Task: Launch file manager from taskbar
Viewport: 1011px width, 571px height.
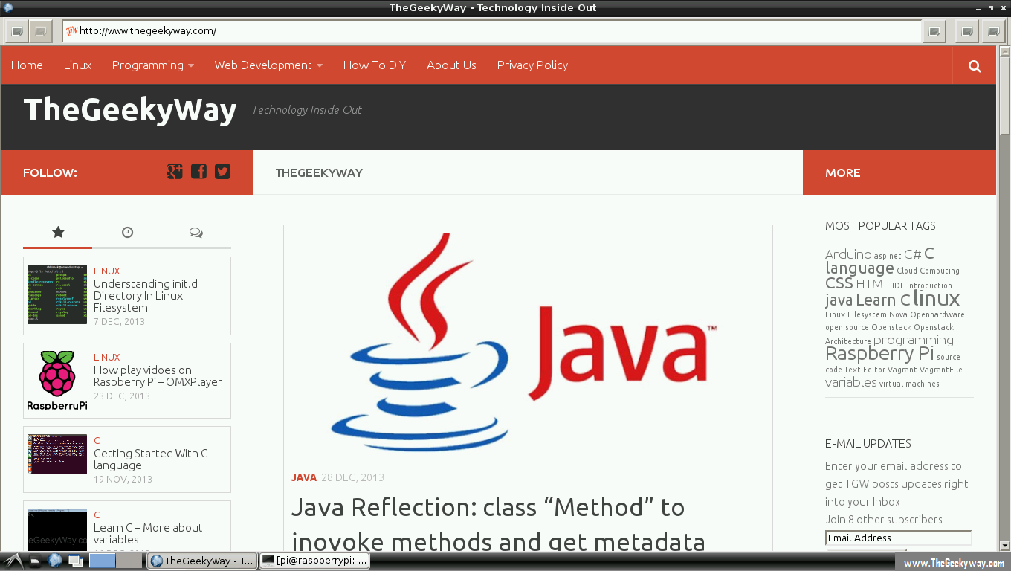Action: 35,561
